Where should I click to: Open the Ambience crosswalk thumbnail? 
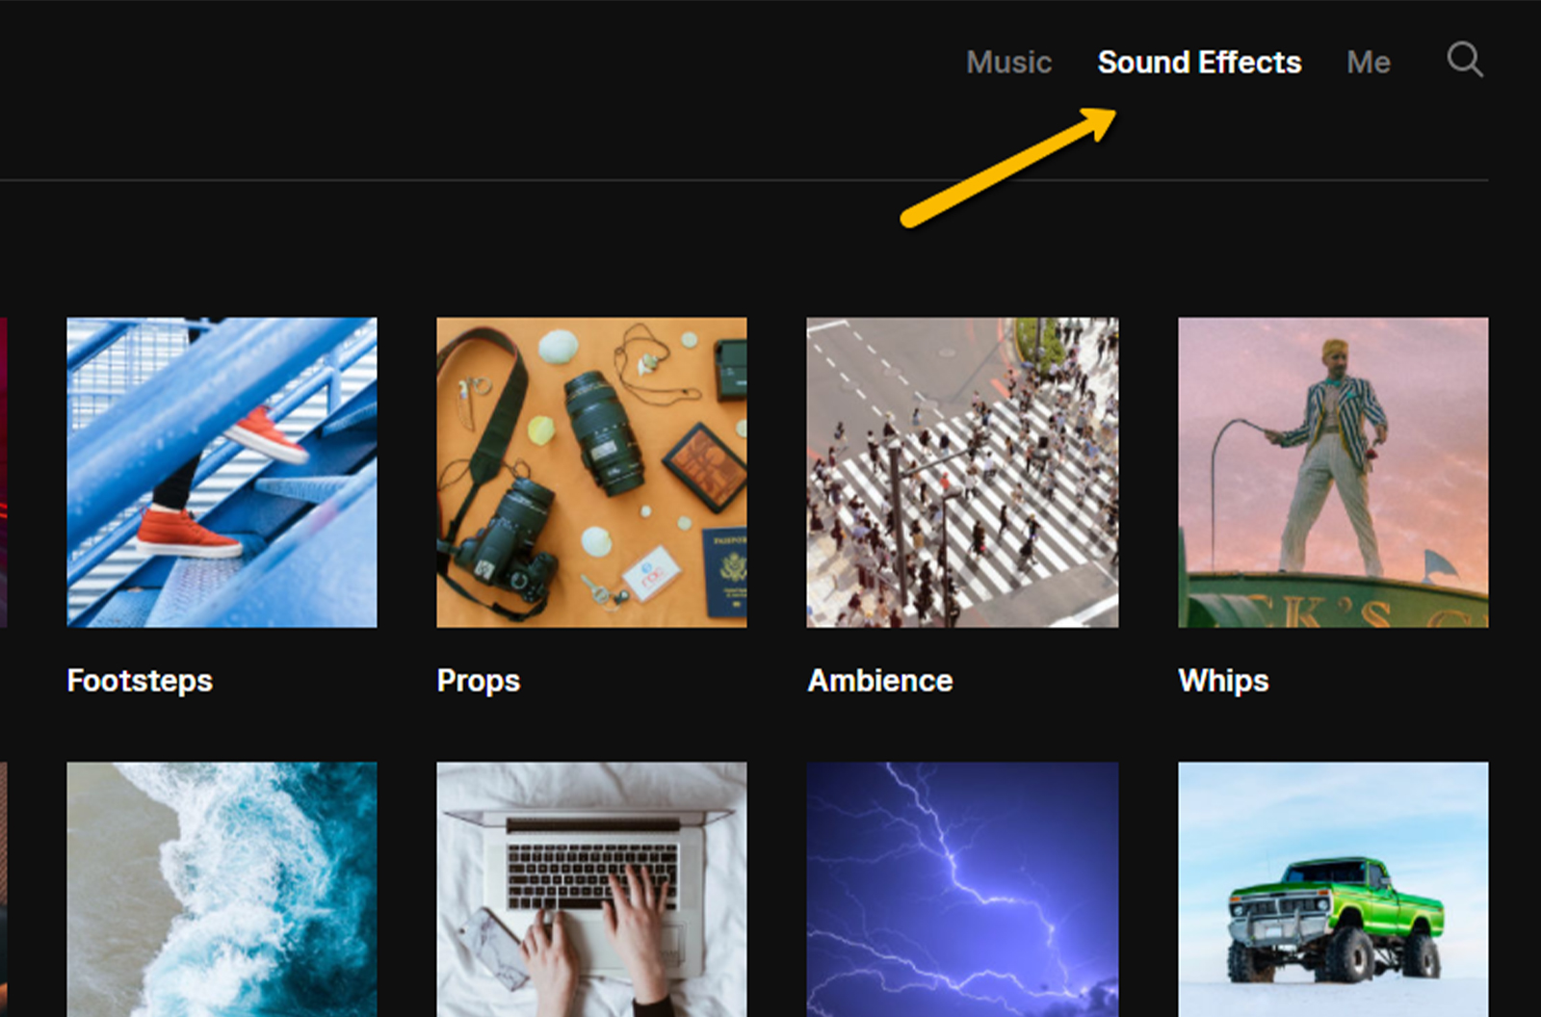pyautogui.click(x=962, y=472)
